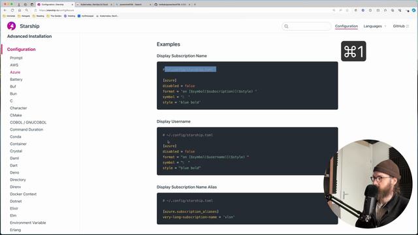Screen dimensions: 418x235
Task: Select Dart in the sidebar
Action: [x=14, y=165]
